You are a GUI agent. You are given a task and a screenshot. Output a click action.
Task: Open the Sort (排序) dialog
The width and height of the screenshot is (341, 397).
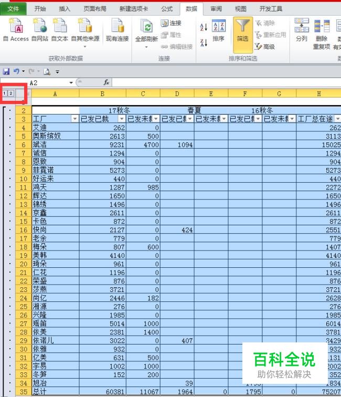(x=218, y=30)
